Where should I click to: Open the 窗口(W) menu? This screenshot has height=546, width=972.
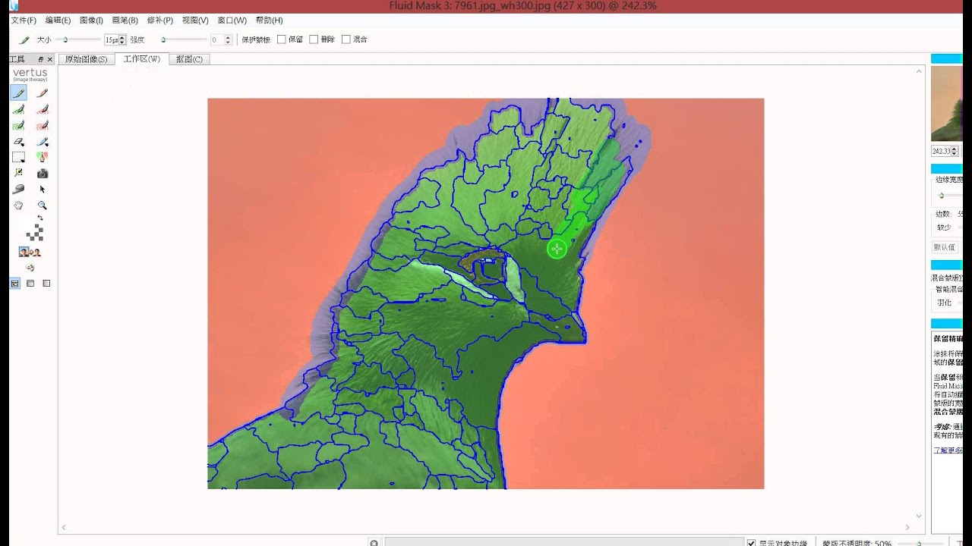[232, 20]
